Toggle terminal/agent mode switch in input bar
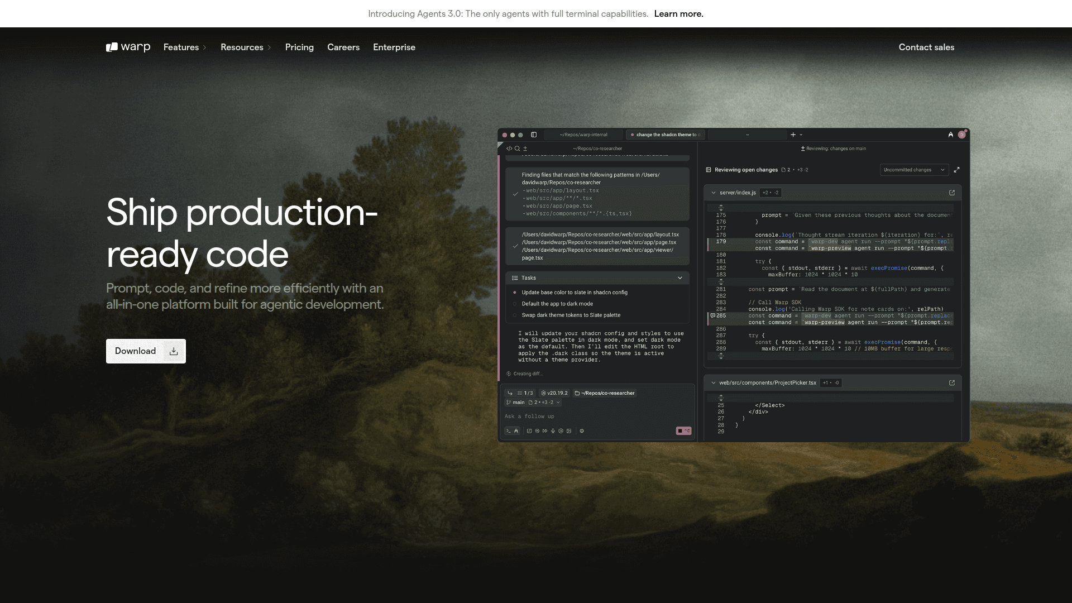Viewport: 1072px width, 603px height. click(x=512, y=431)
